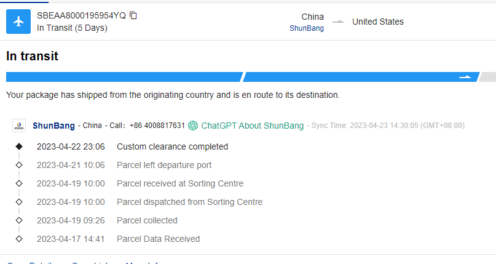The height and width of the screenshot is (264, 496).
Task: Click the ShunBang carrier logo thumbnail
Action: tap(19, 126)
